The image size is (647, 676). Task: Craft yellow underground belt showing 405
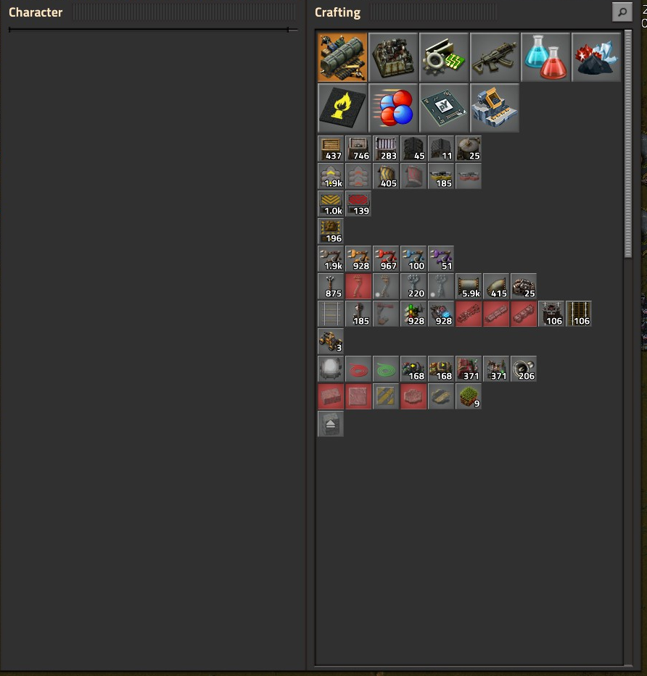click(386, 176)
